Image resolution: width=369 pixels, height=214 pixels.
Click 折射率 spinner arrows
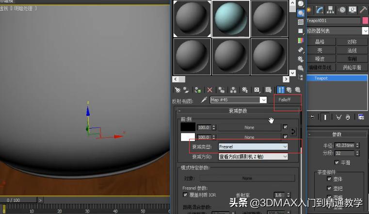click(289, 195)
